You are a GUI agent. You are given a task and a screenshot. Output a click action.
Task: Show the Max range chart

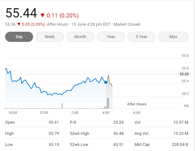pyautogui.click(x=173, y=37)
